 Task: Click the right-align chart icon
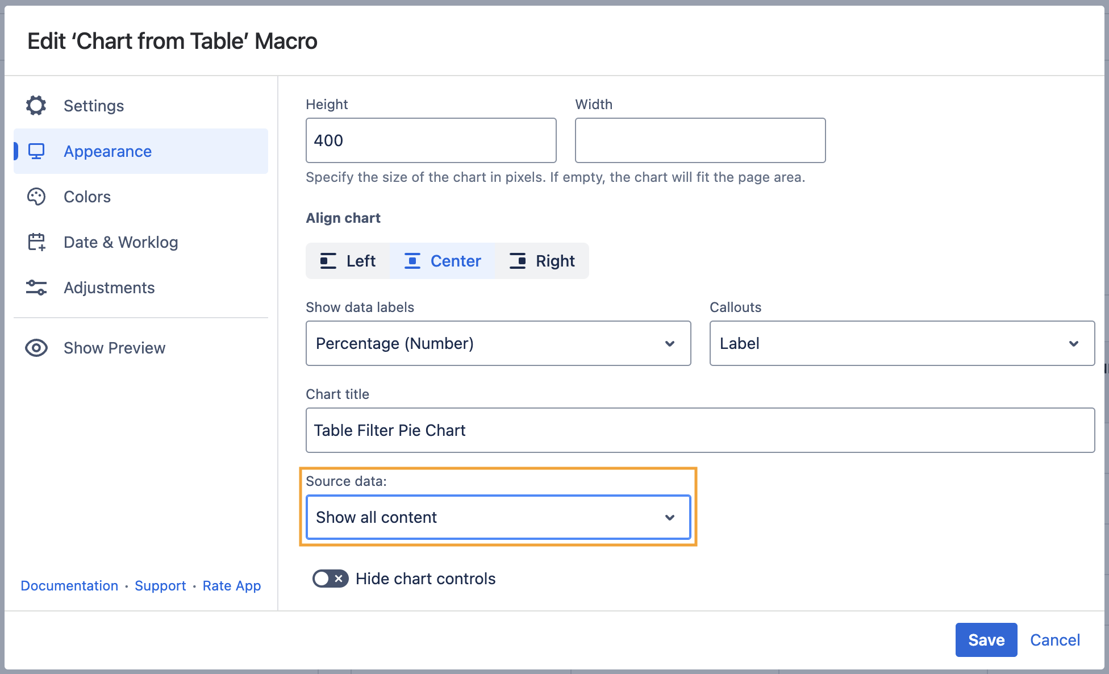[x=518, y=261]
